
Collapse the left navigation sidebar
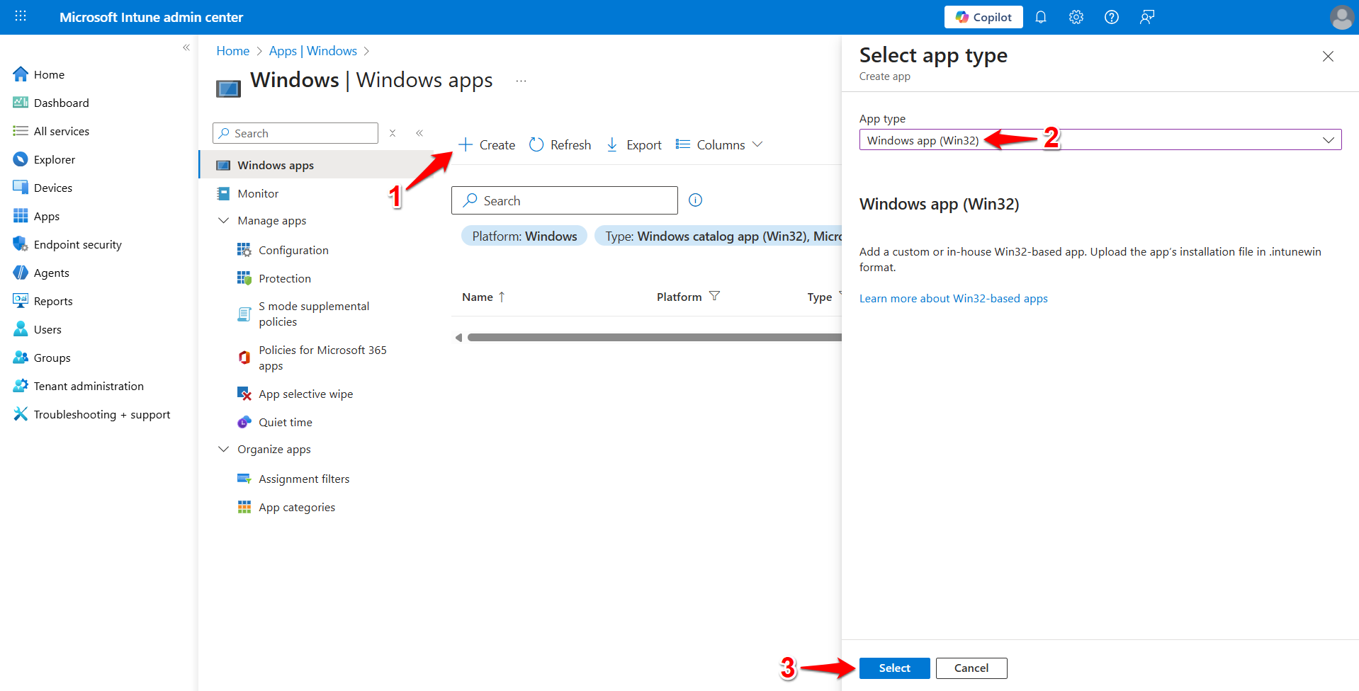click(186, 47)
